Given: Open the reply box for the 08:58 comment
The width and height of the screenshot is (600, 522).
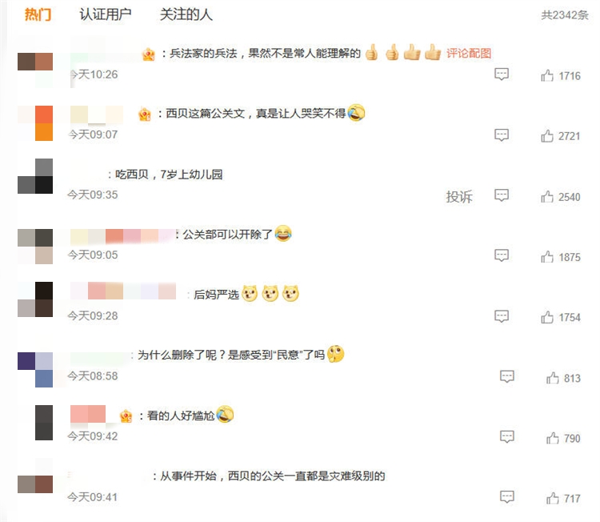Looking at the screenshot, I should pyautogui.click(x=507, y=376).
